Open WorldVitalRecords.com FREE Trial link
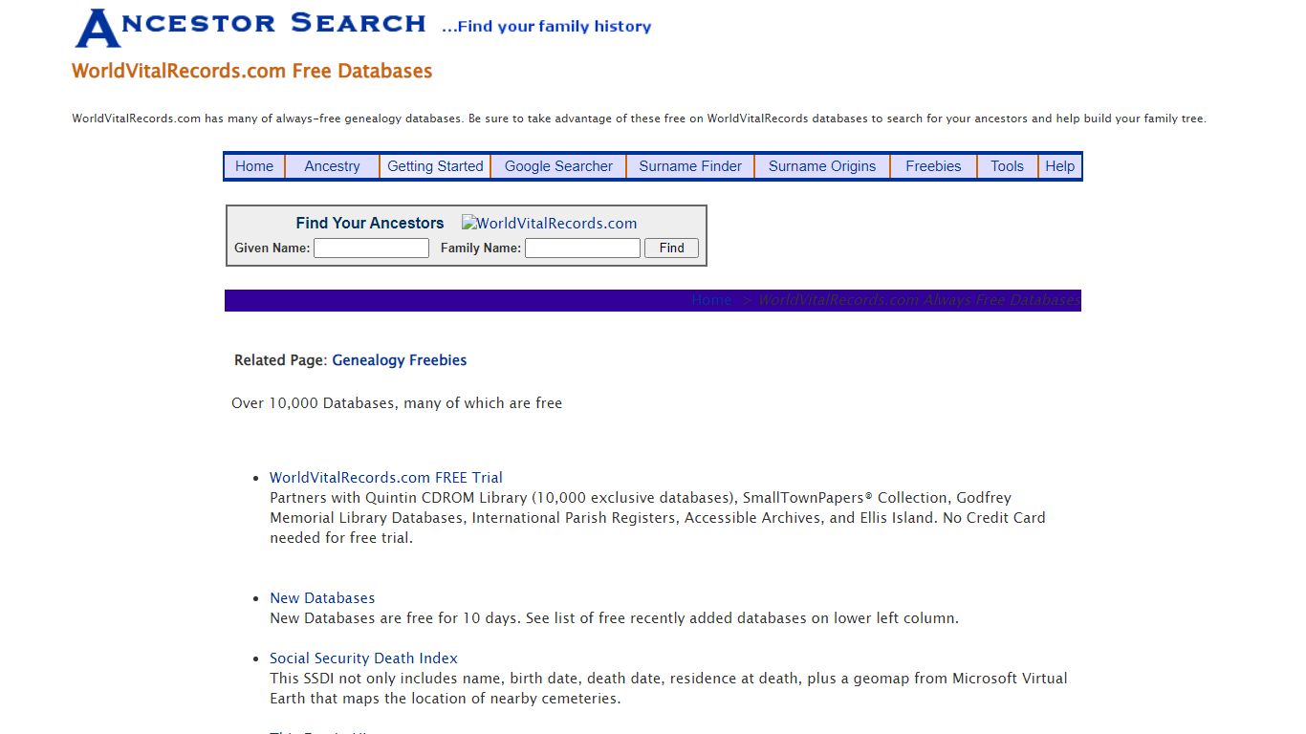The image size is (1306, 734). [385, 478]
